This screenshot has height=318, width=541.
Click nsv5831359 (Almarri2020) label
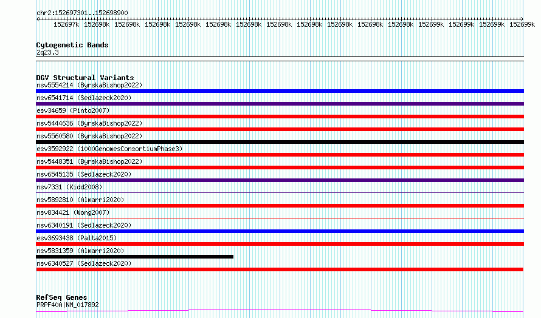pos(80,251)
